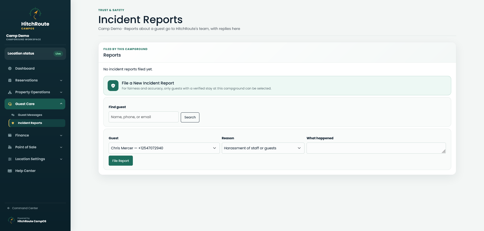Click the Search button
This screenshot has width=484, height=231.
pyautogui.click(x=190, y=117)
